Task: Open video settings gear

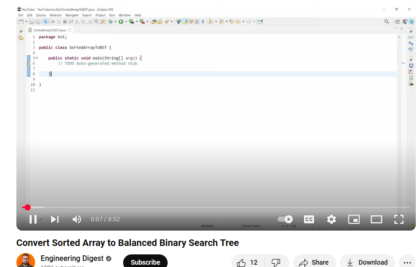Action: click(332, 219)
